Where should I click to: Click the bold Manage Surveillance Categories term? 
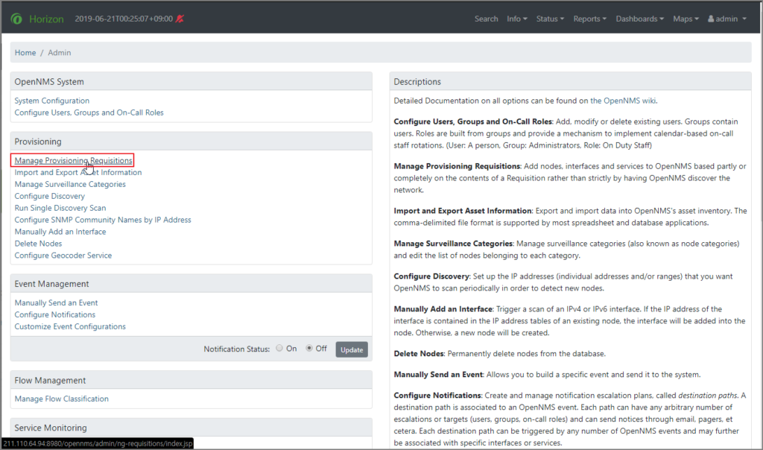453,244
